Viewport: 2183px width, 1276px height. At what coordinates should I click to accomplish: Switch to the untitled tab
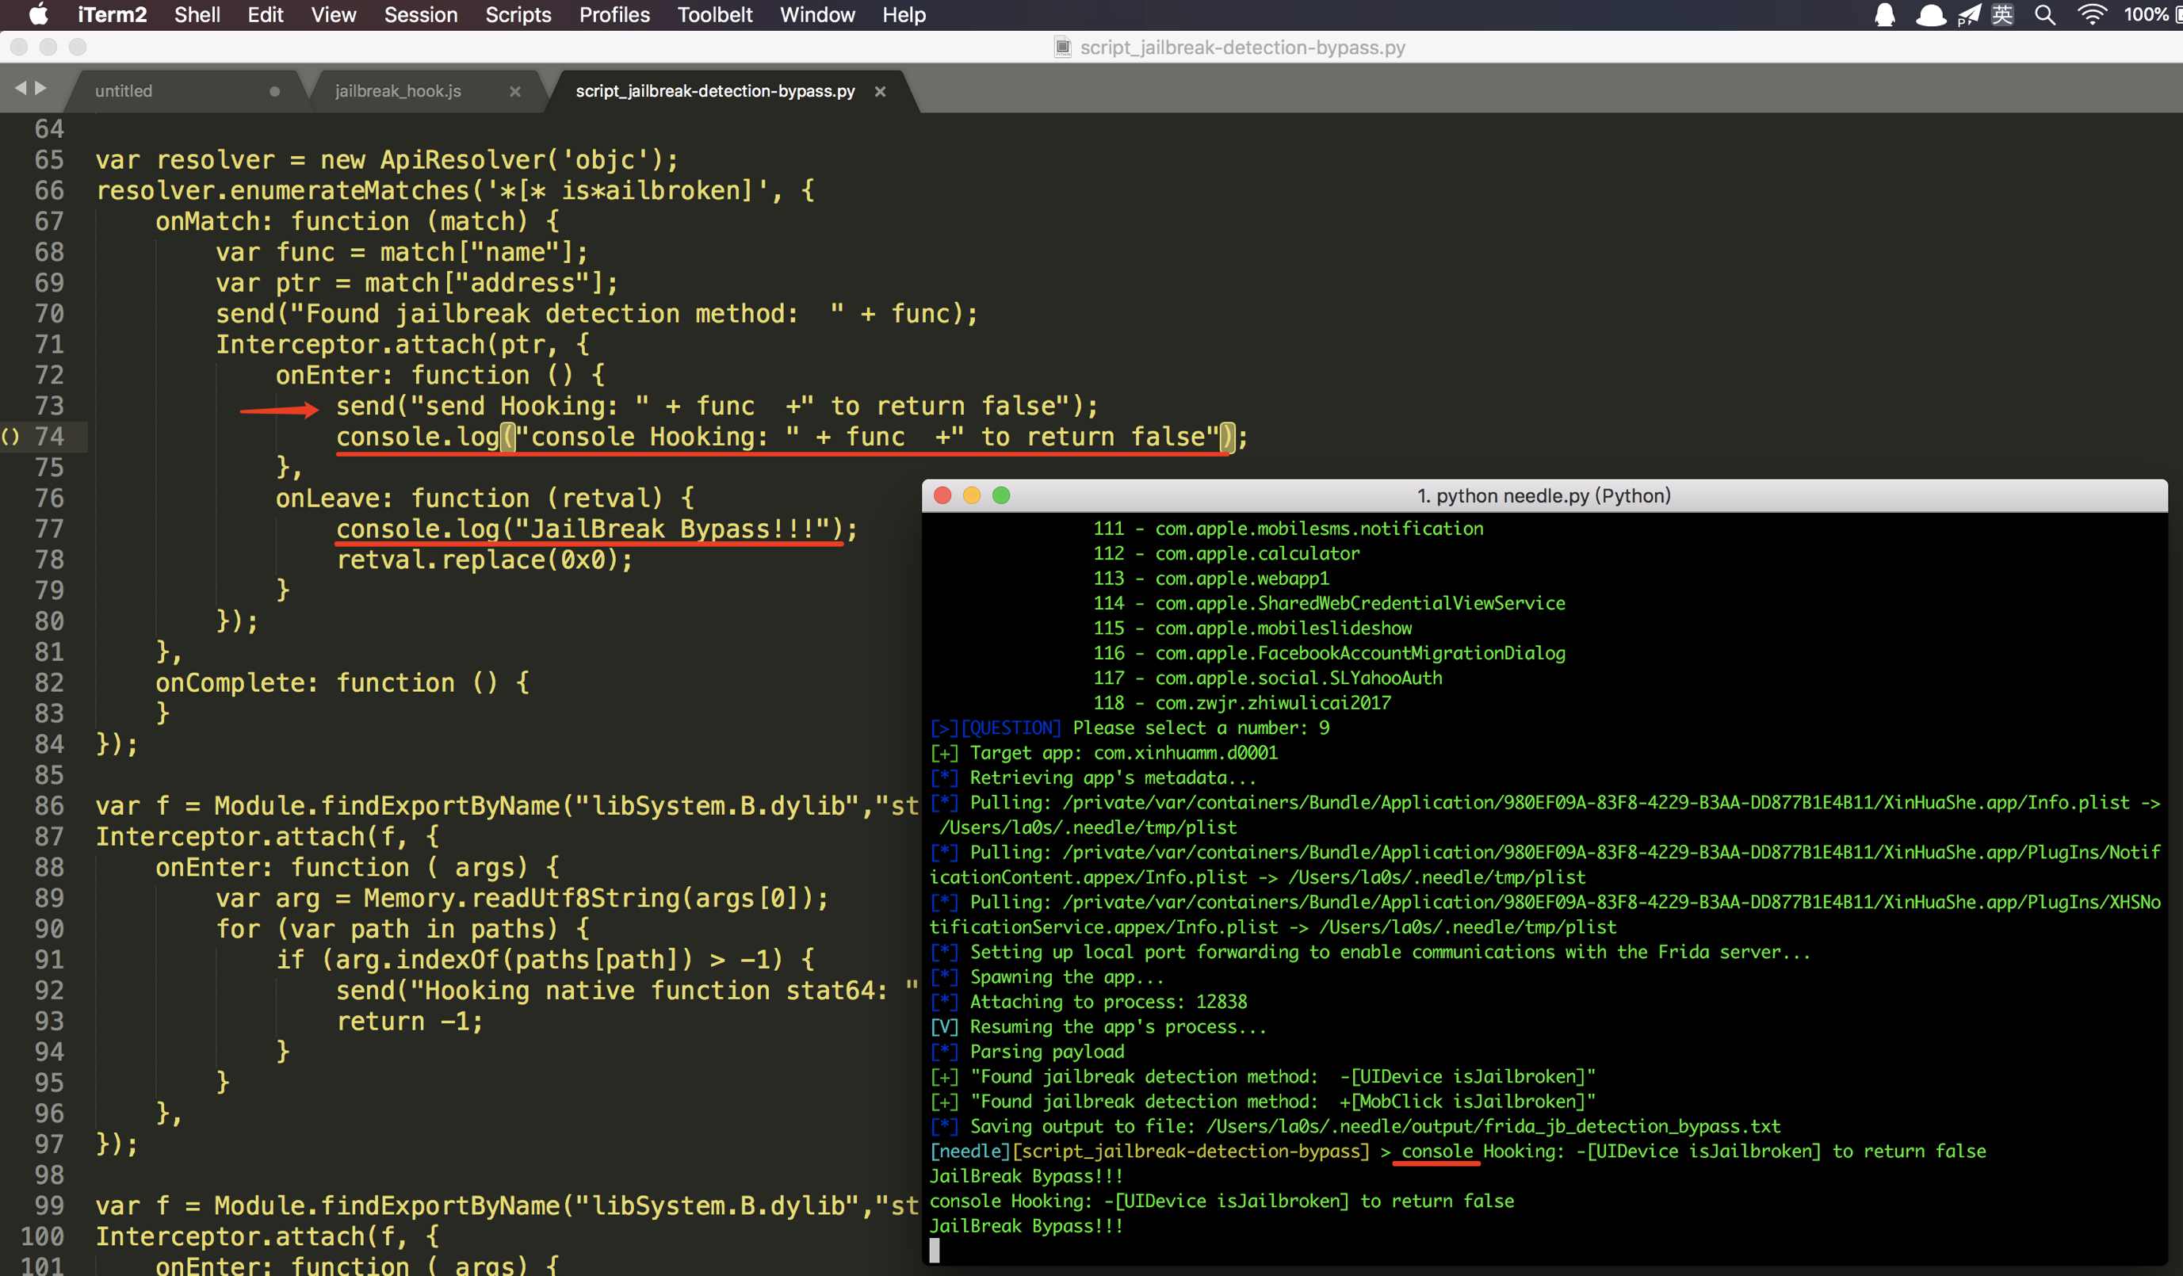[124, 91]
